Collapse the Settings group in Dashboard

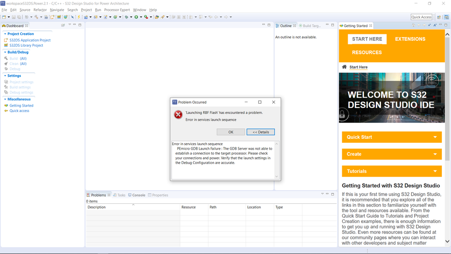pos(5,75)
